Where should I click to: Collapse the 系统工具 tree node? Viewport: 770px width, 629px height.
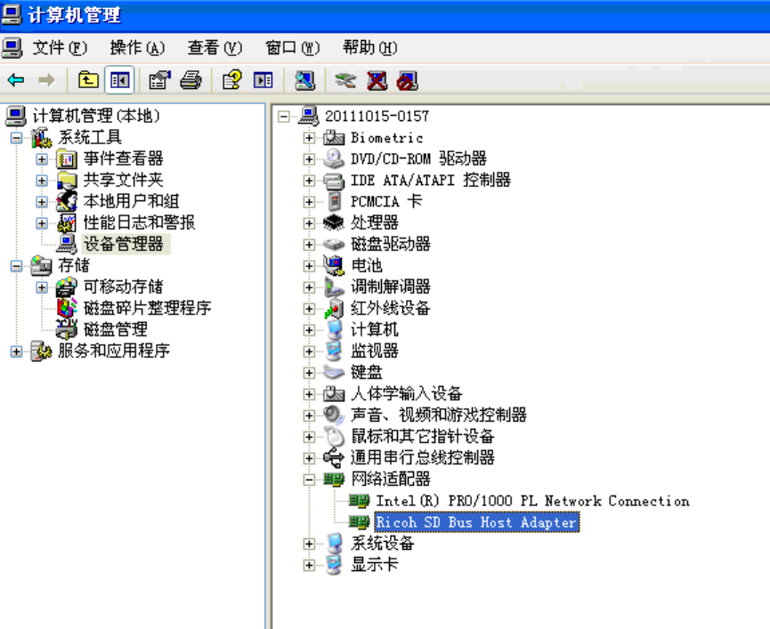point(16,138)
